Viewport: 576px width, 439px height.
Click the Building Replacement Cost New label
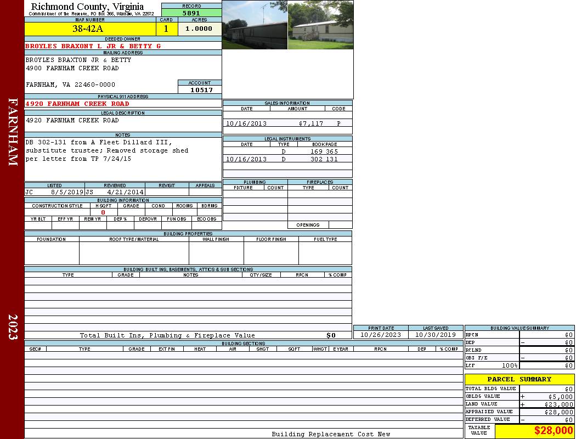(331, 434)
